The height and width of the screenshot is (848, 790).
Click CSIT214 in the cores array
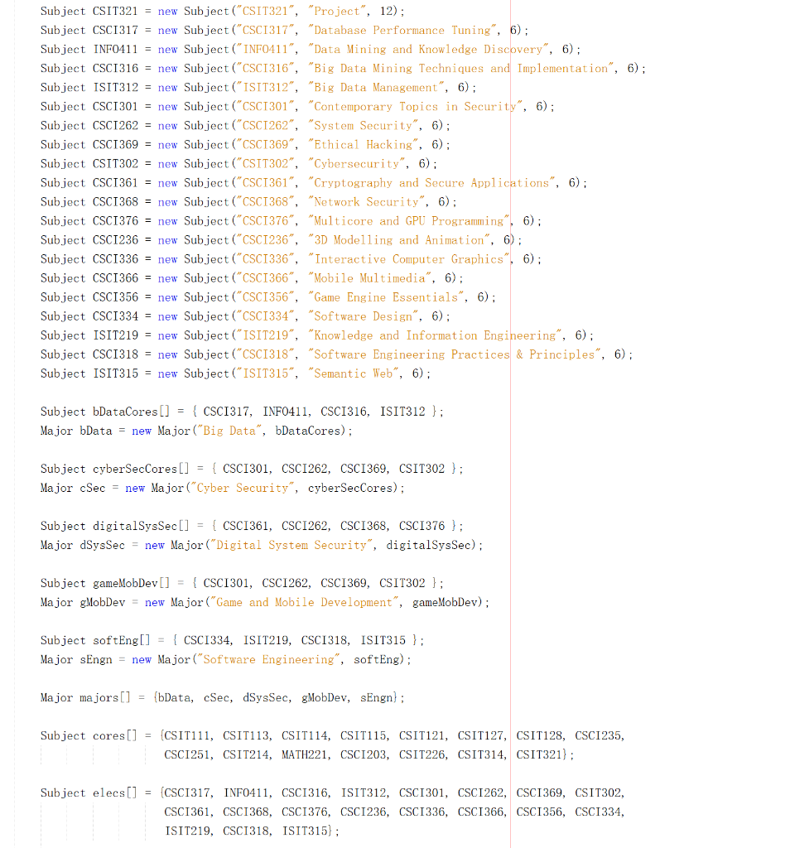click(246, 755)
